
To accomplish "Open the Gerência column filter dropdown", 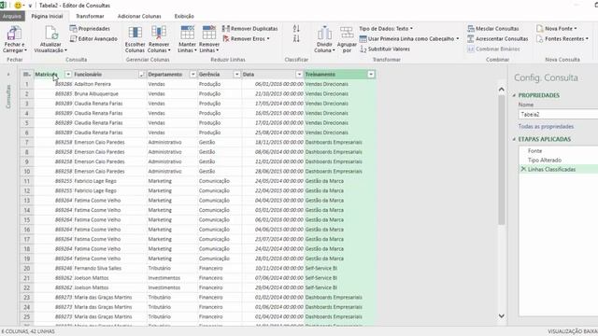I will point(236,75).
